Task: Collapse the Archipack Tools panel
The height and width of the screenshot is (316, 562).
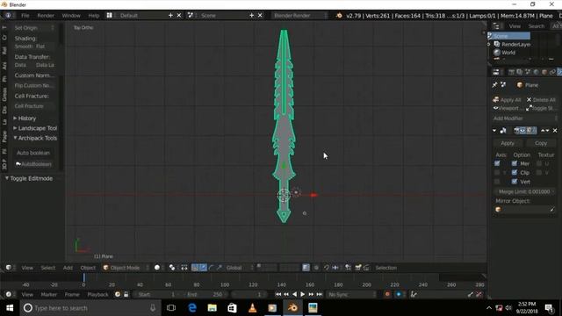Action: [35, 138]
